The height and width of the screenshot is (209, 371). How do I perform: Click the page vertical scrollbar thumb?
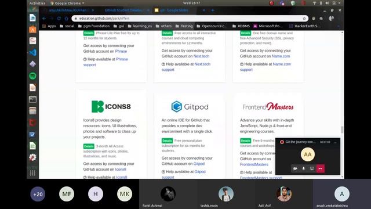tap(342, 129)
